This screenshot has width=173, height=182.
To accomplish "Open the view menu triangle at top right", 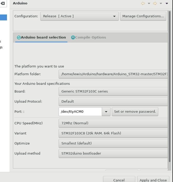I will tap(167, 4).
